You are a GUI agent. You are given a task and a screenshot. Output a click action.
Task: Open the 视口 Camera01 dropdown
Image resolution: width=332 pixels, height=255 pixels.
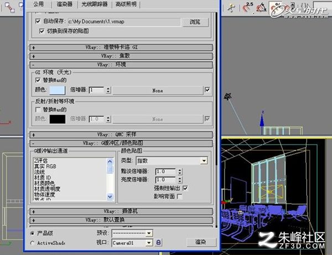click(x=132, y=243)
